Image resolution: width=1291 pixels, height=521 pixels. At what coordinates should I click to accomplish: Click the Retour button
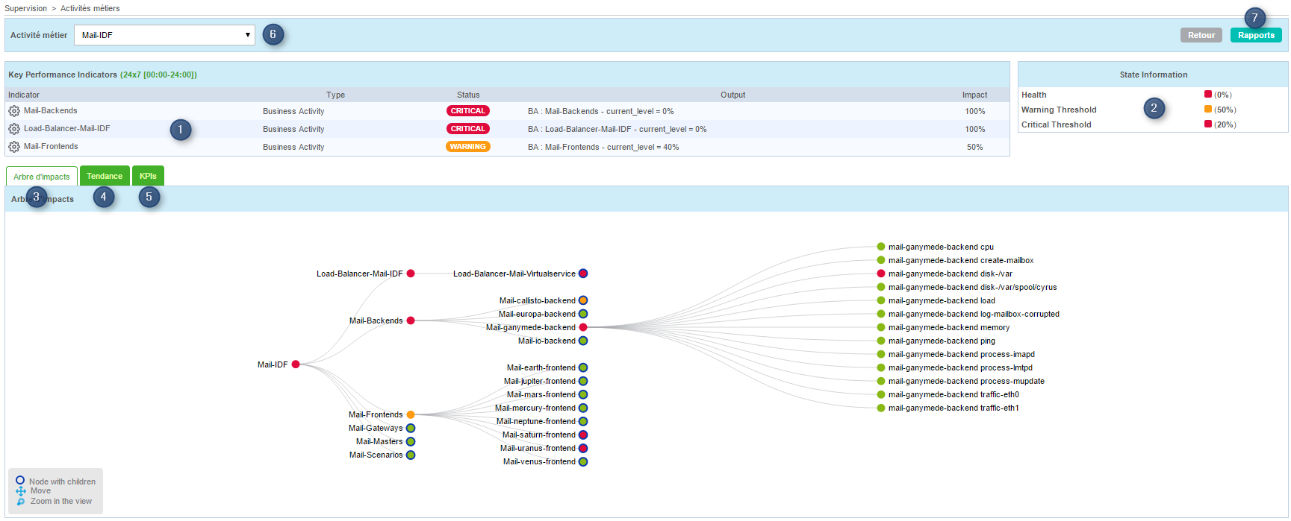pyautogui.click(x=1201, y=35)
